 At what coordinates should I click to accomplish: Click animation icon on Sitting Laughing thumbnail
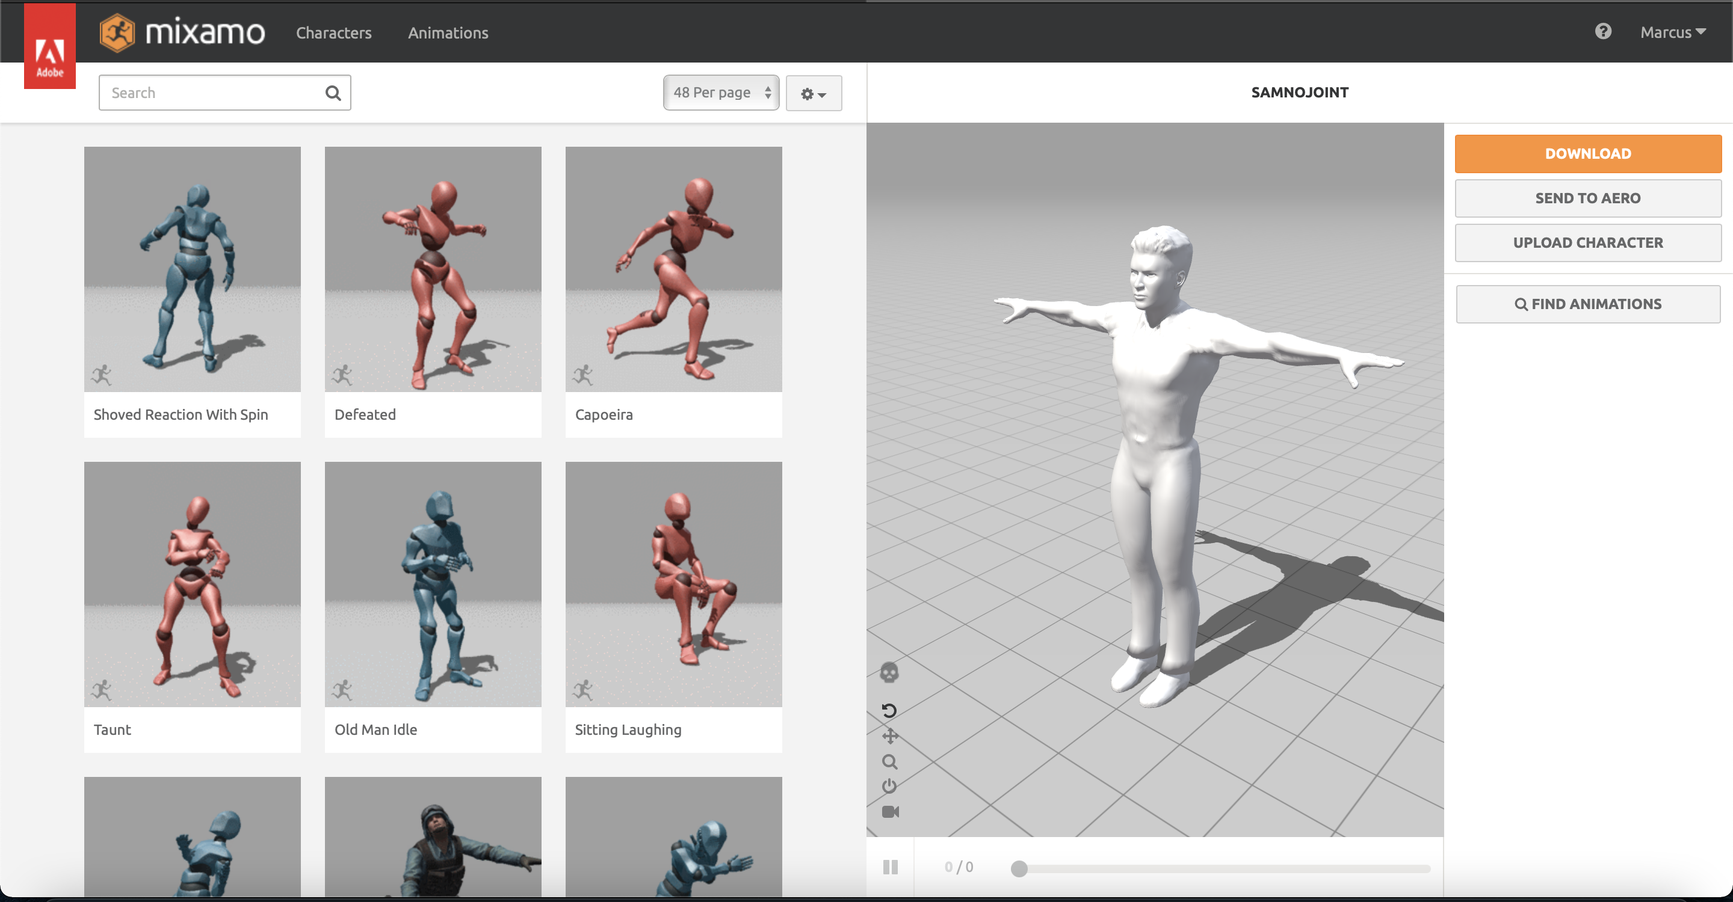pos(583,690)
